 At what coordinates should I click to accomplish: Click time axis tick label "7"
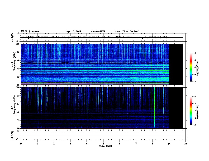[x=136, y=144]
